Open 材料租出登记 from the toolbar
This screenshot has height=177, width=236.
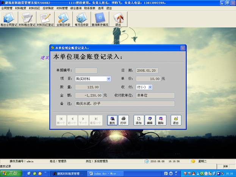point(27,19)
